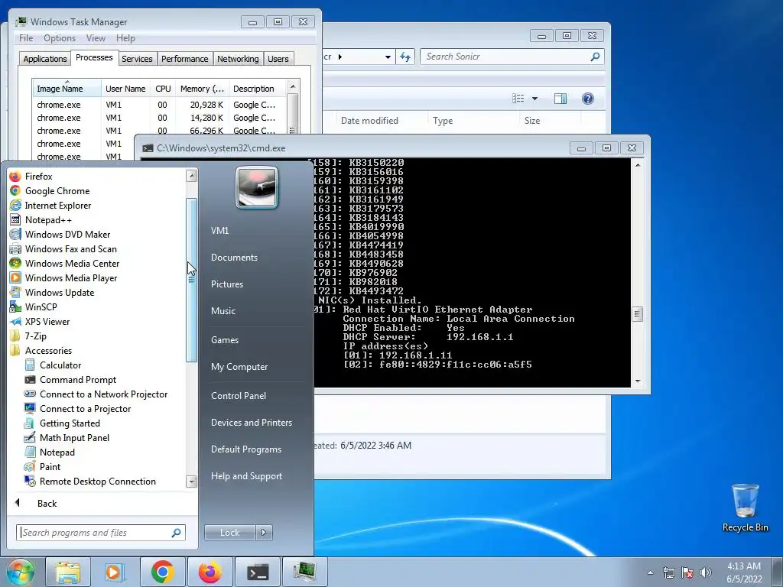This screenshot has width=783, height=587.
Task: Switch to Networking tab in Task Manager
Action: 238,58
